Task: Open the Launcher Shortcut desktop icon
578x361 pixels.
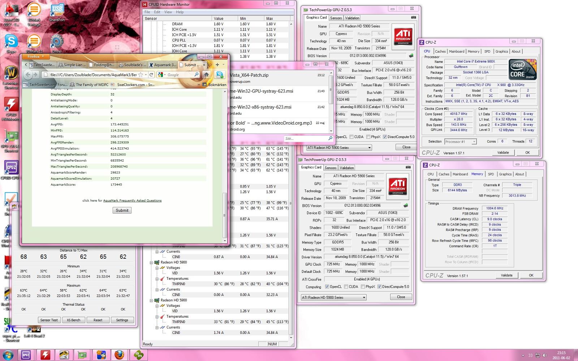Action: point(11,77)
